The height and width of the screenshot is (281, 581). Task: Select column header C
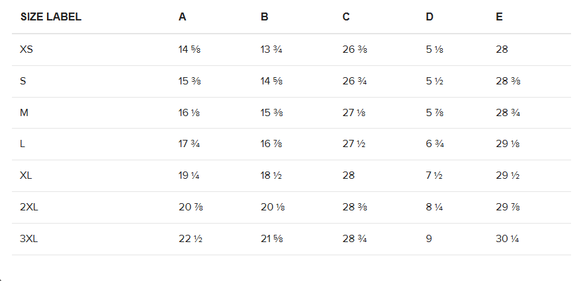point(346,17)
